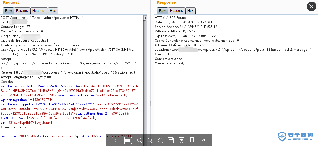The image size is (318, 146).
Task: Click the Referer header line
Action: pyautogui.click(x=68, y=72)
